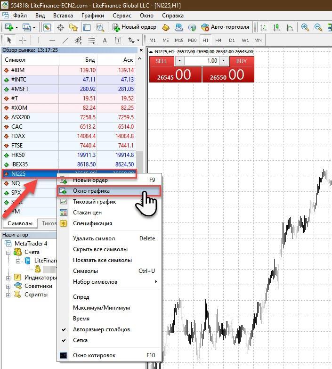Screen dimensions: 332x369
Task: Switch chart timeframe to MN
Action: [x=258, y=40]
